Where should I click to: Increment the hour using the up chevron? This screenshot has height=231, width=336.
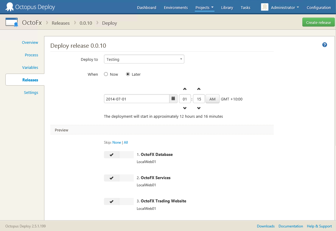point(185,89)
